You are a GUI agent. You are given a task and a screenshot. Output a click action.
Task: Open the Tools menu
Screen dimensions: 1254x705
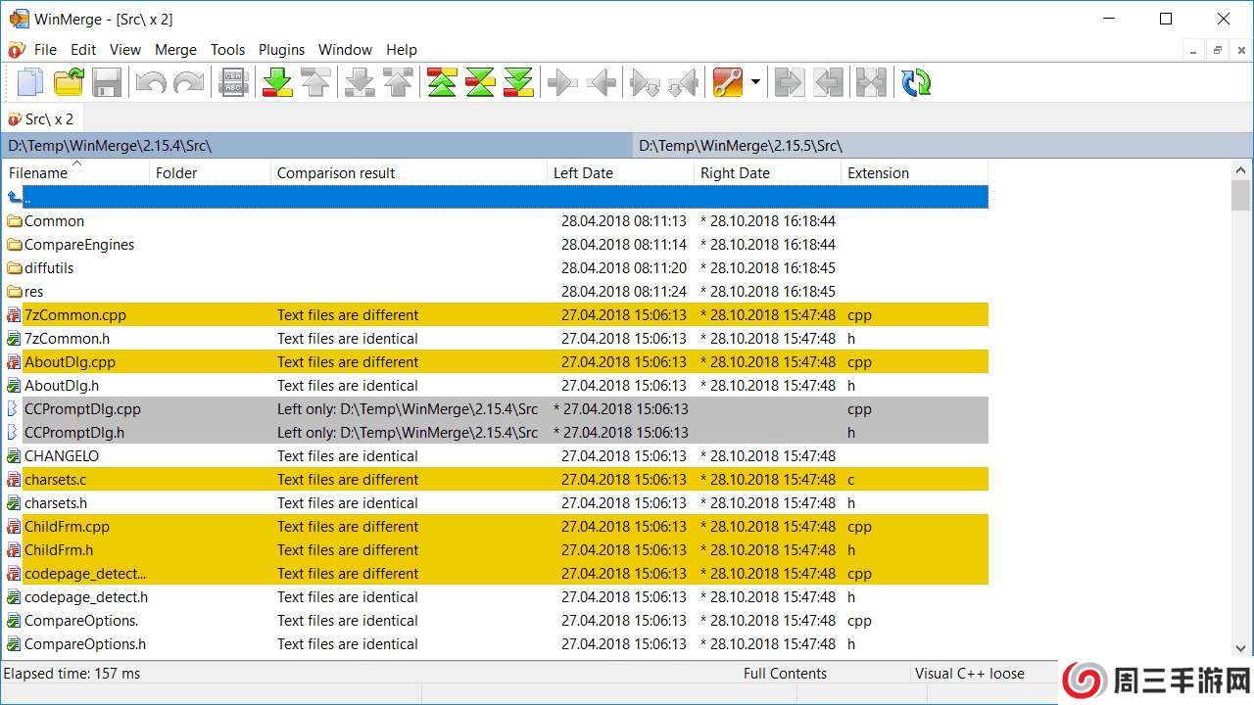point(228,50)
